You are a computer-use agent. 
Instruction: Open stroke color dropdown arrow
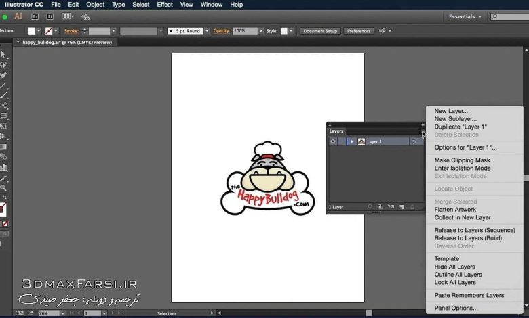(56, 31)
